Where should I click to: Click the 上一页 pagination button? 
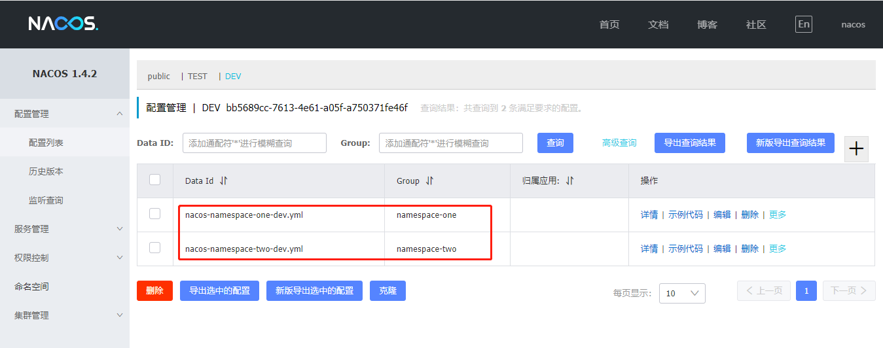click(x=764, y=290)
